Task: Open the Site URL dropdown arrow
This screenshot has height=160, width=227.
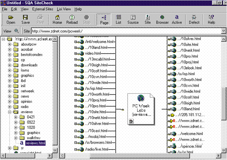Action: click(x=222, y=31)
